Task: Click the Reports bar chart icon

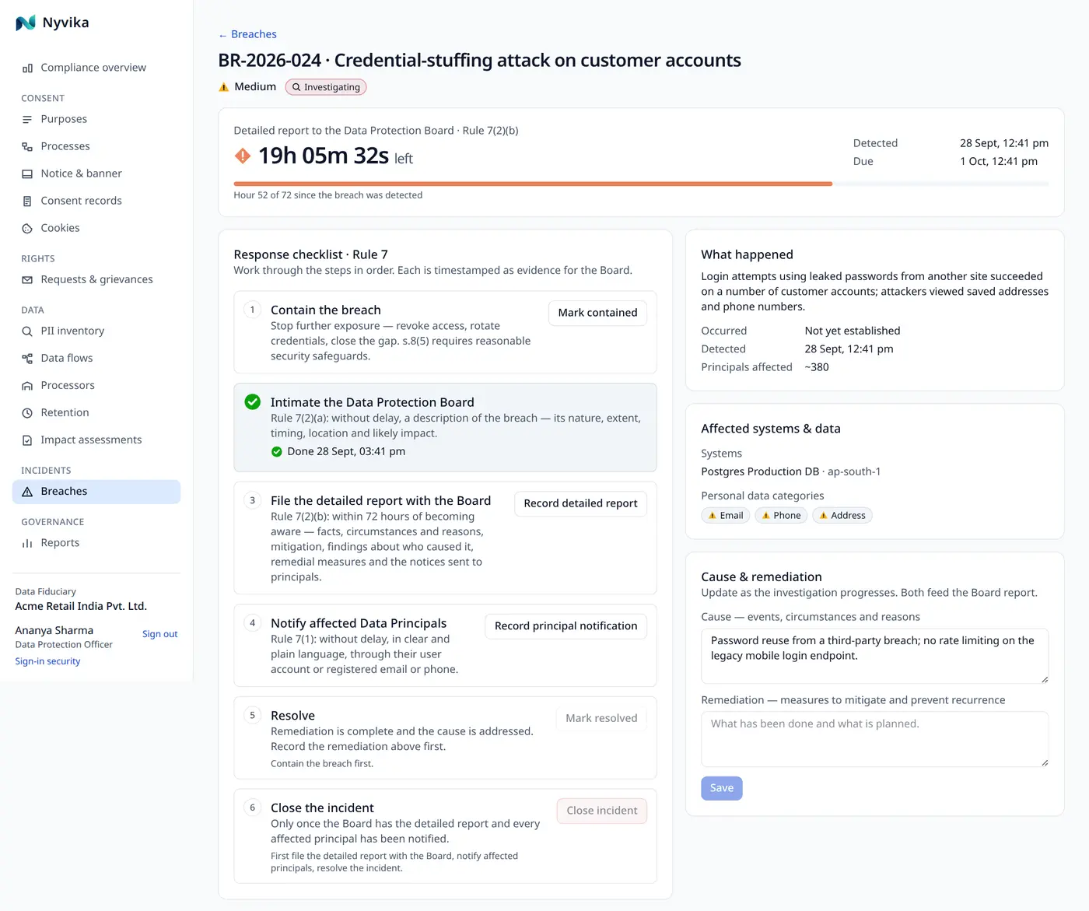Action: [x=27, y=543]
